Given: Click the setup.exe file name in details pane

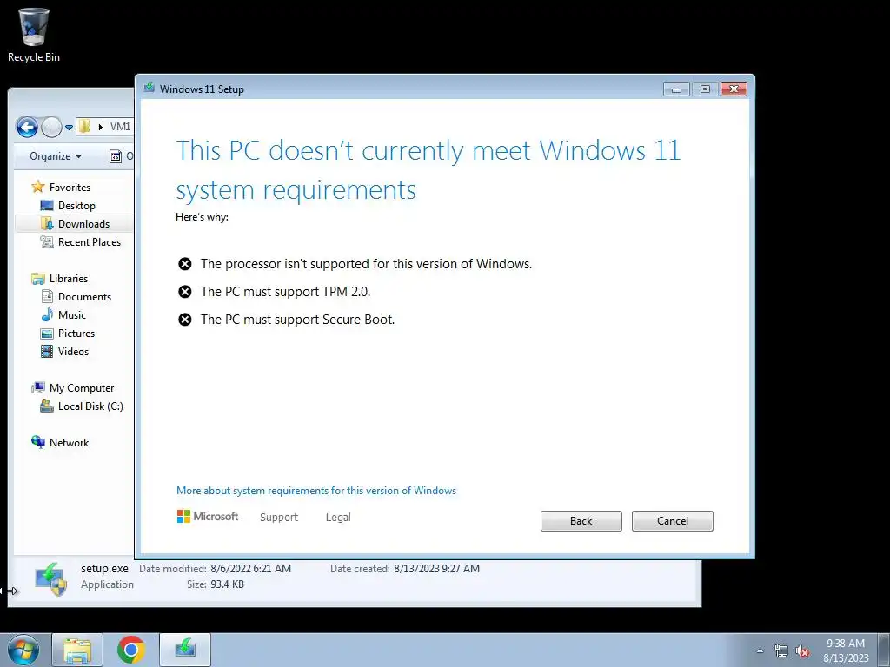Looking at the screenshot, I should click(104, 568).
